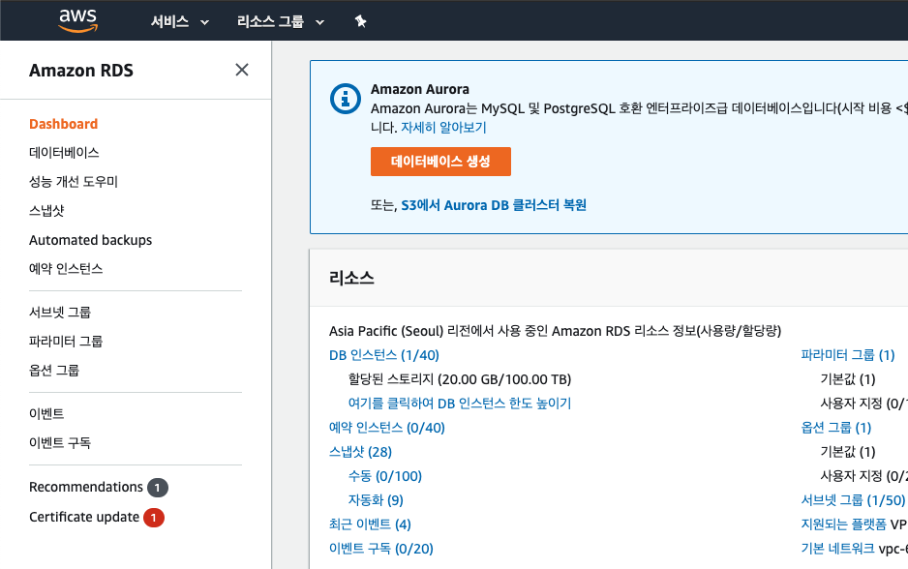908x569 pixels.
Task: Close the Amazon RDS sidebar panel
Action: coord(241,70)
